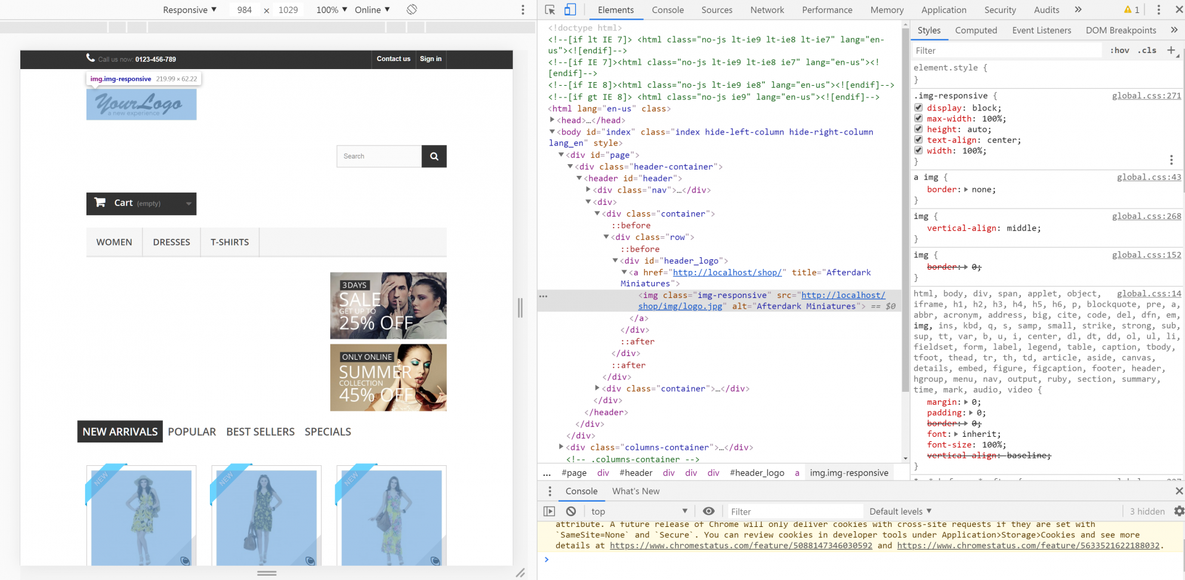The image size is (1185, 580).
Task: Open the Responsive device dropdown
Action: pos(189,10)
